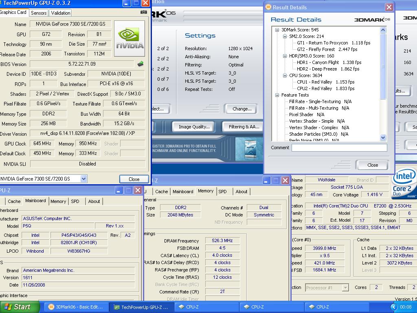Screen dimensions: 417x313
Task: Click the motherboard model P5Q field
Action: tap(58, 226)
